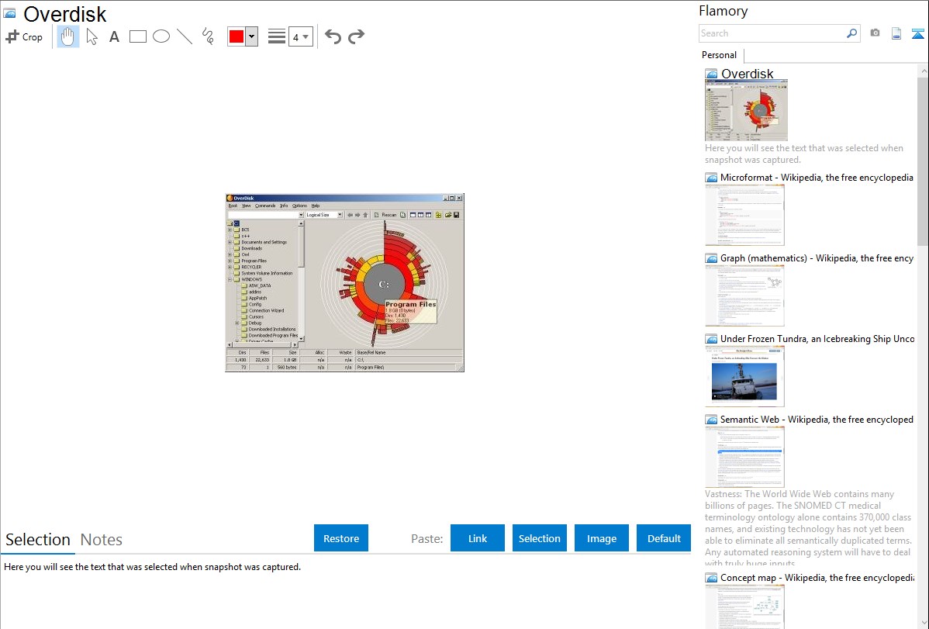Open the Under Frozen Tundra snapshot thumbnail
The width and height of the screenshot is (929, 629).
744,376
